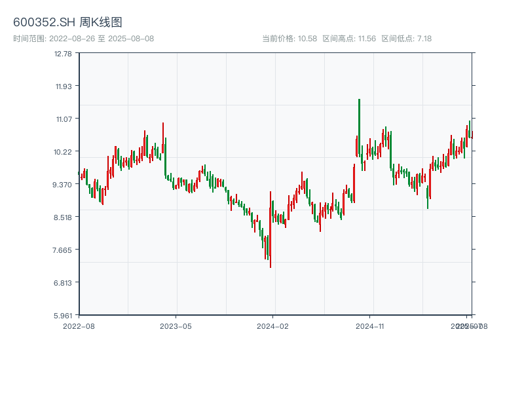Image resolution: width=524 pixels, height=393 pixels.
Task: Select the 11.93 price axis label
Action: 64,86
